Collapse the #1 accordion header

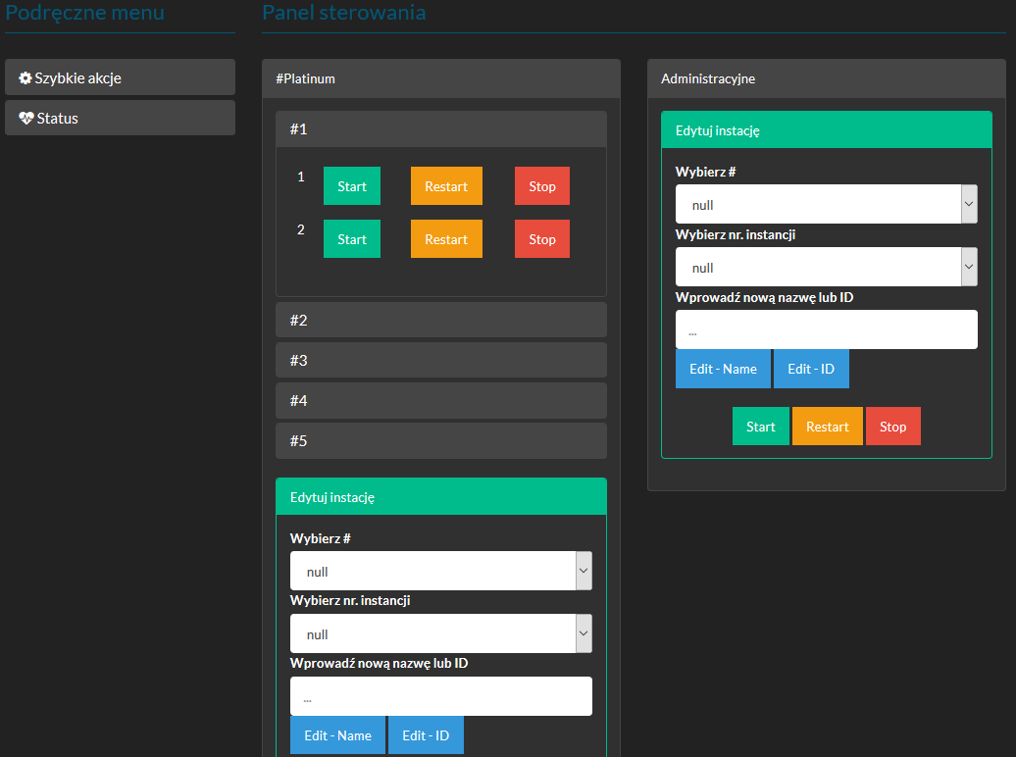(x=441, y=129)
